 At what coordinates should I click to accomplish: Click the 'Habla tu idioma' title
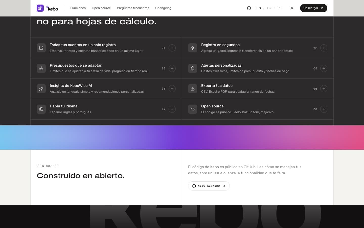coord(63,106)
